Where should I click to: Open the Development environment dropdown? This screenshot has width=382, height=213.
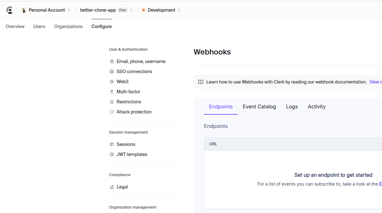180,10
